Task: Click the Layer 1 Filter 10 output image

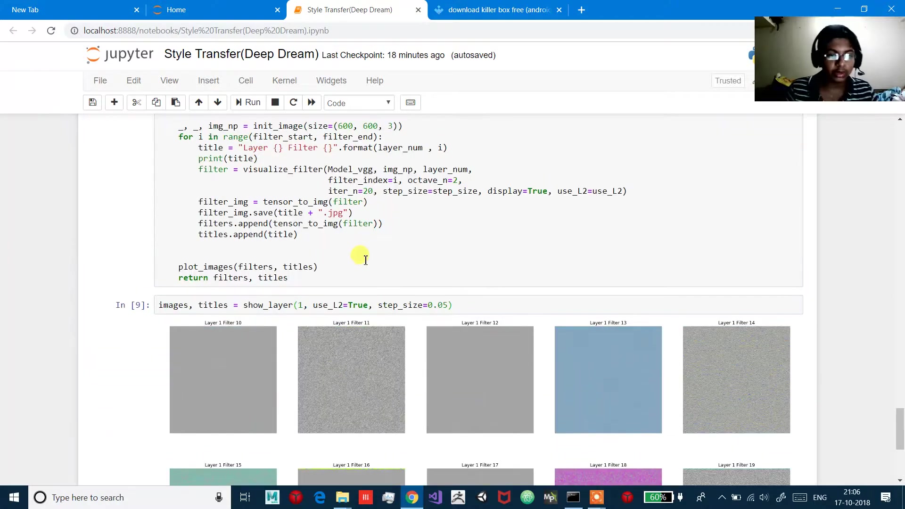Action: point(223,380)
